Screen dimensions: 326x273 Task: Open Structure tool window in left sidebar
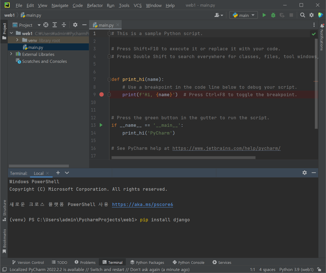[4, 210]
